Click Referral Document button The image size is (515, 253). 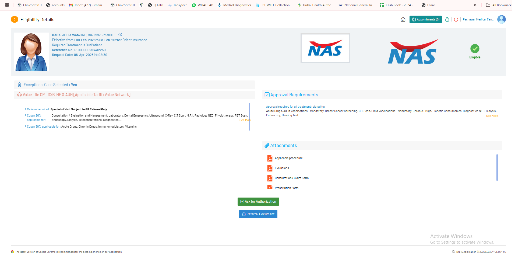tap(258, 214)
